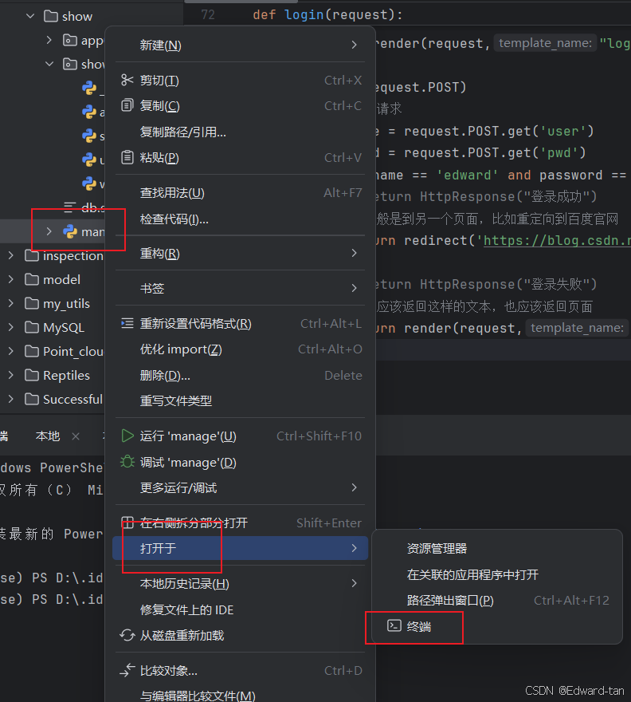Expand the my_utils folder chevron
The width and height of the screenshot is (631, 702).
[x=11, y=304]
